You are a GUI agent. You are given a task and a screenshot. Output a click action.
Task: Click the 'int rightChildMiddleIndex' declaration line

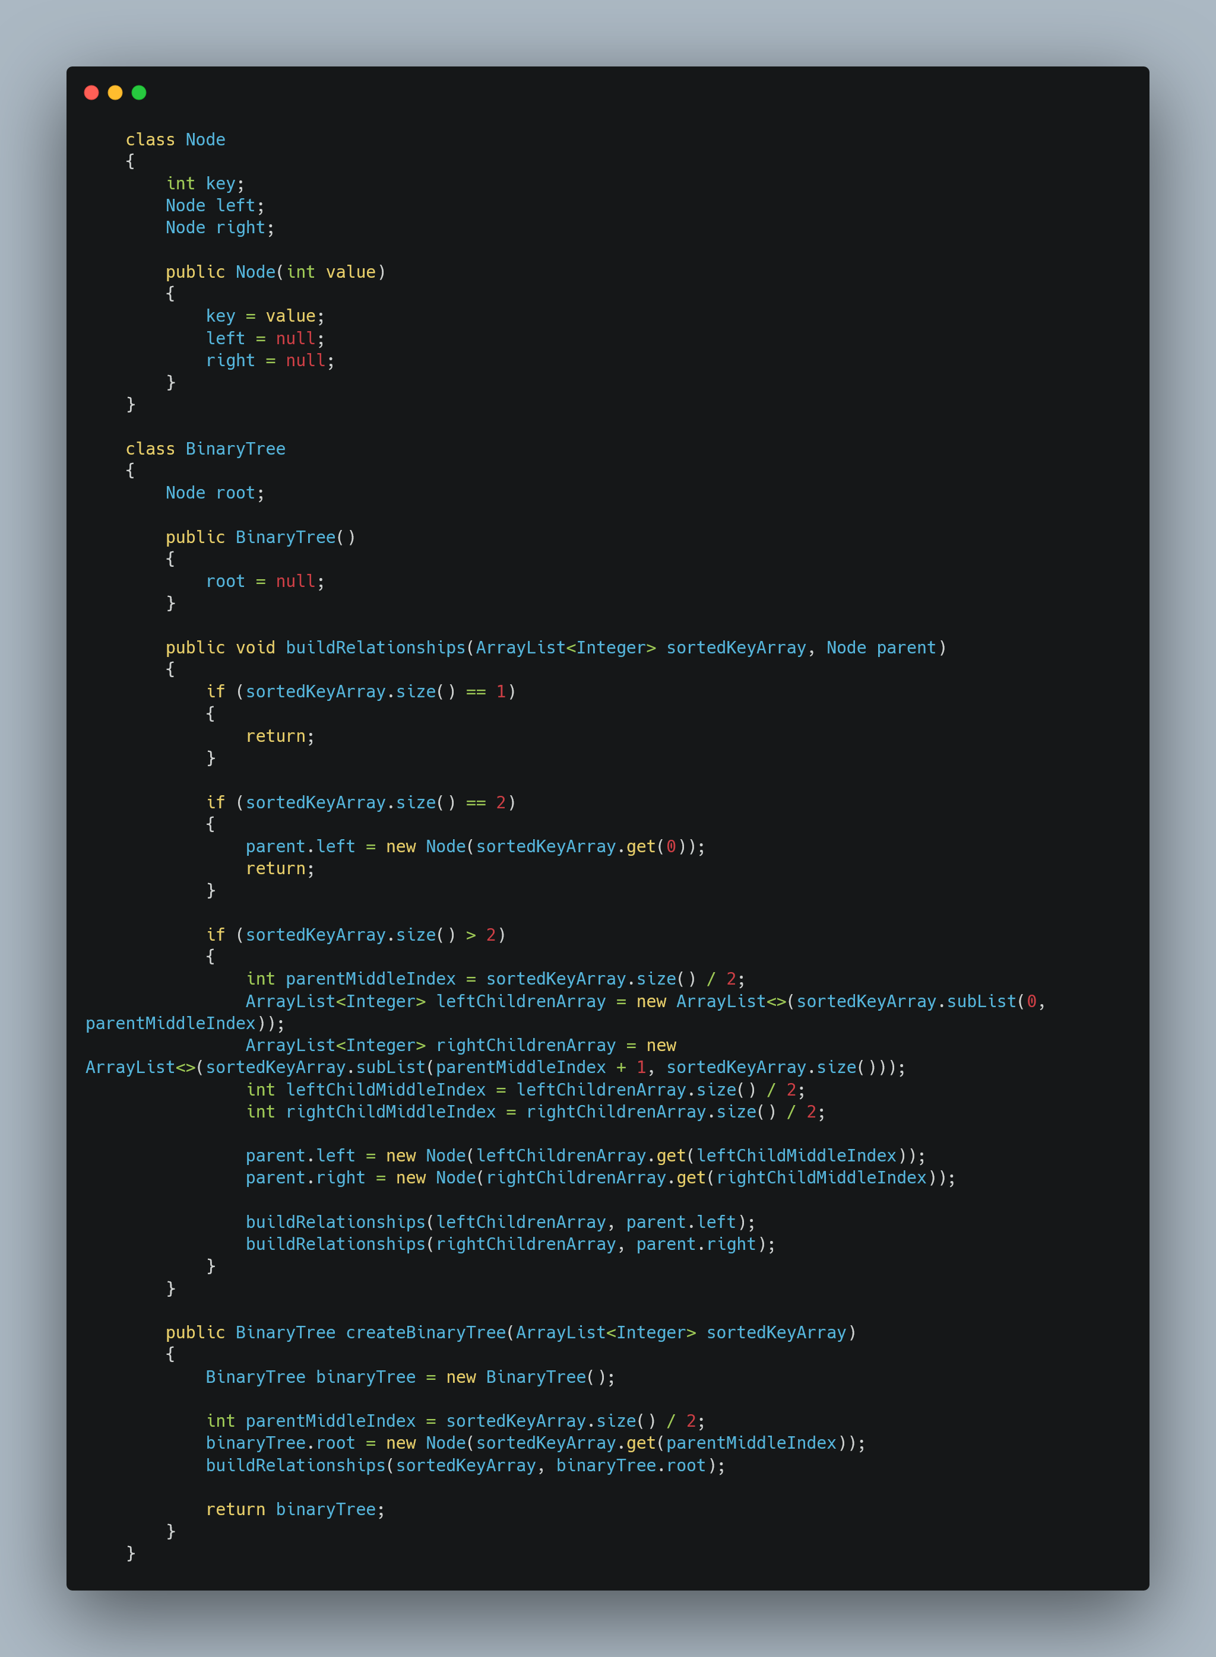(x=535, y=1112)
